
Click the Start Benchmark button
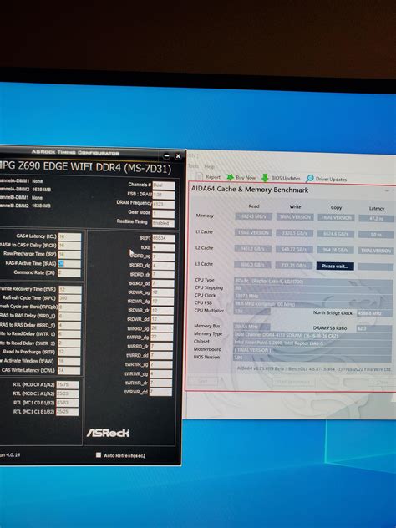coord(295,382)
